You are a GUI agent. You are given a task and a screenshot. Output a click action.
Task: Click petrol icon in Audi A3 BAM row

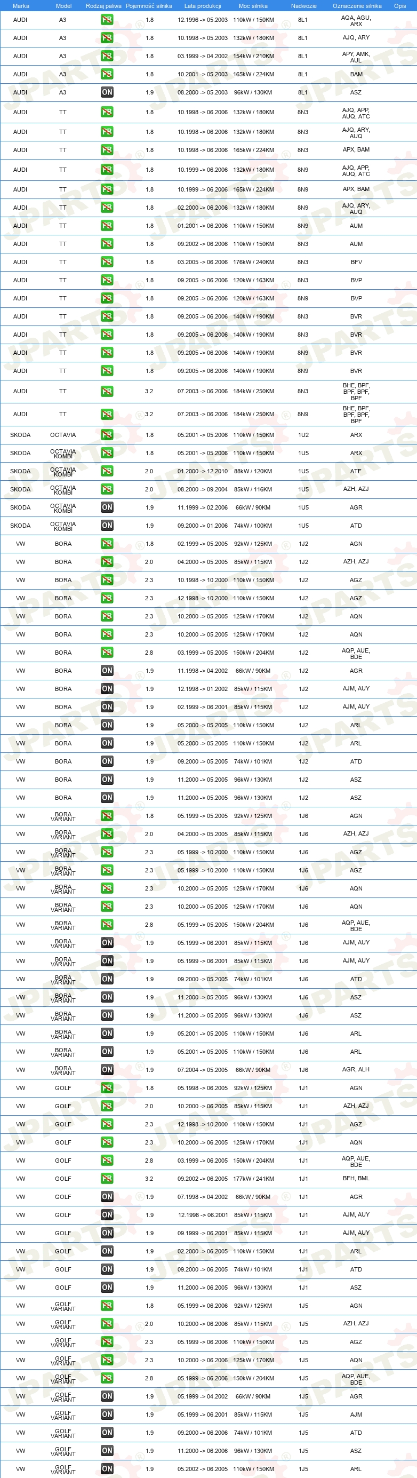click(107, 75)
